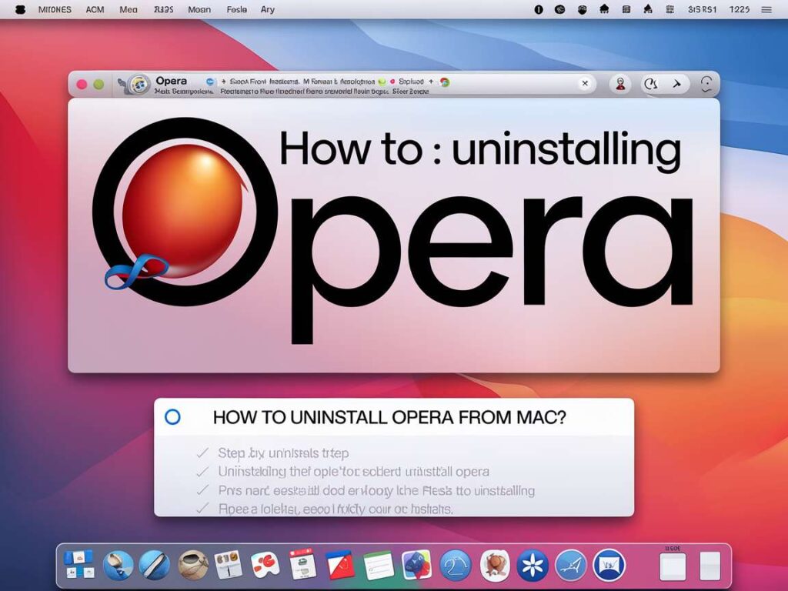Open the blue flower icon in the Dock
This screenshot has height=591, width=788.
(533, 565)
